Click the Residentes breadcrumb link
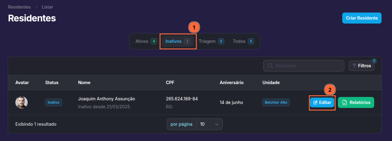The width and height of the screenshot is (392, 141). point(19,7)
